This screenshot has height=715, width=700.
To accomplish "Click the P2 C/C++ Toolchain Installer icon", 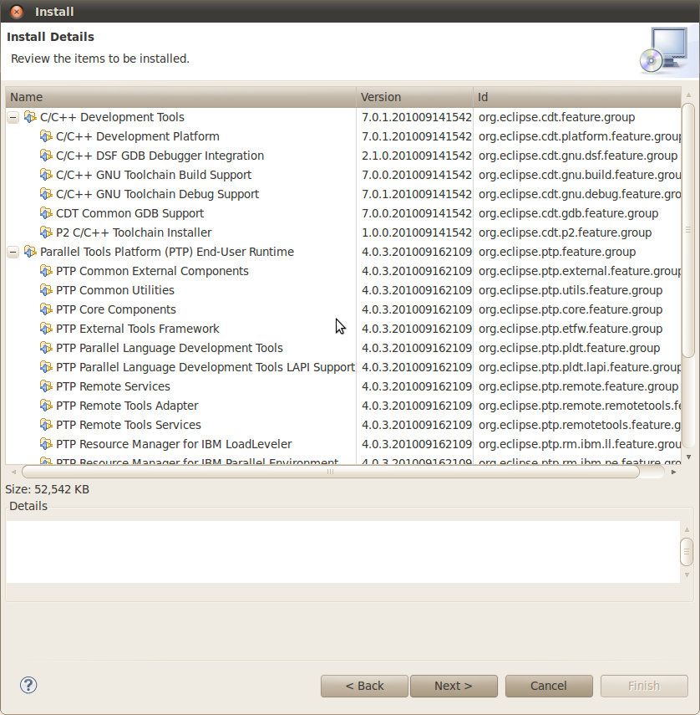I will click(46, 232).
